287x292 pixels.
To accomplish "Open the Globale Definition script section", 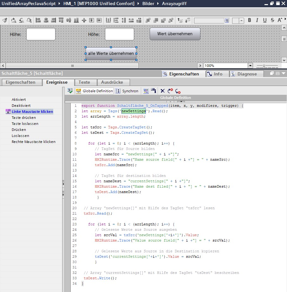I will (x=95, y=91).
